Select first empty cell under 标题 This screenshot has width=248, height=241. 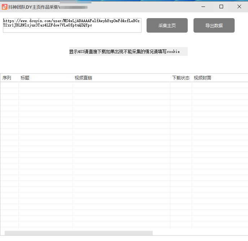[45, 85]
